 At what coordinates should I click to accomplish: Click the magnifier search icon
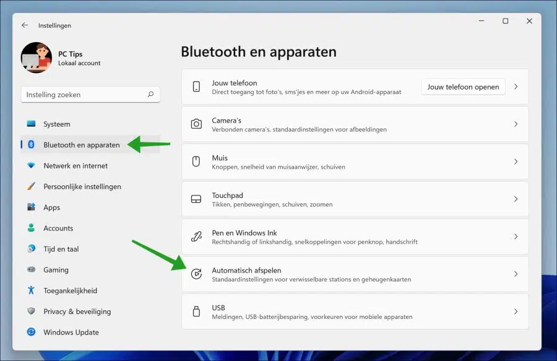click(150, 95)
